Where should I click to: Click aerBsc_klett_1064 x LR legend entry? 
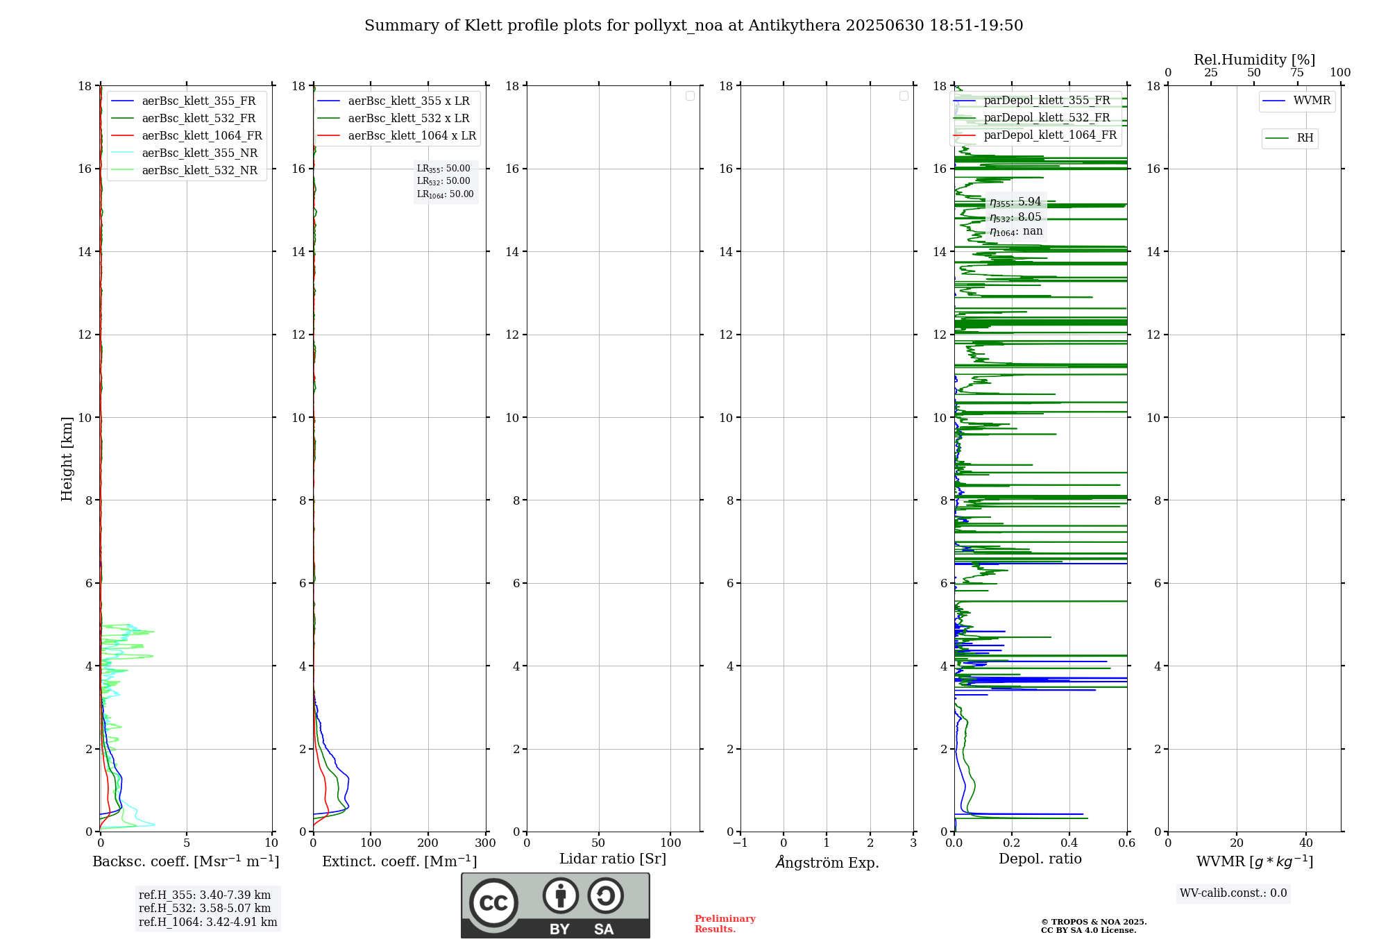point(397,135)
